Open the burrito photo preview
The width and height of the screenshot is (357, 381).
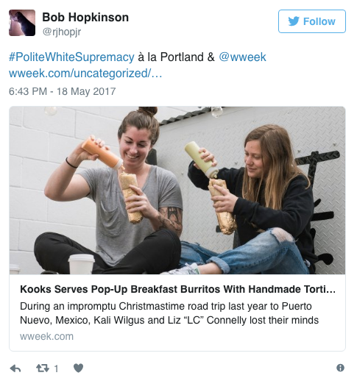coord(177,190)
